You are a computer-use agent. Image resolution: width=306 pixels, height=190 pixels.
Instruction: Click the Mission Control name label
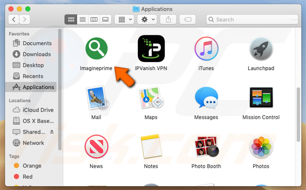pos(261,117)
